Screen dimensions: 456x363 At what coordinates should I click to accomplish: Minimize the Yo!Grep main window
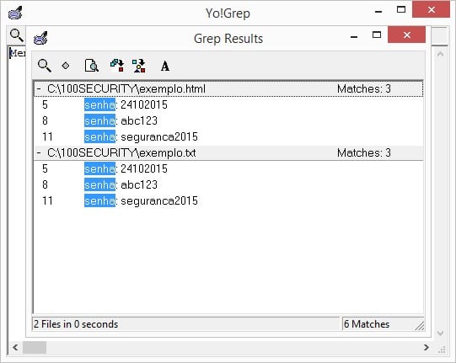tap(378, 11)
